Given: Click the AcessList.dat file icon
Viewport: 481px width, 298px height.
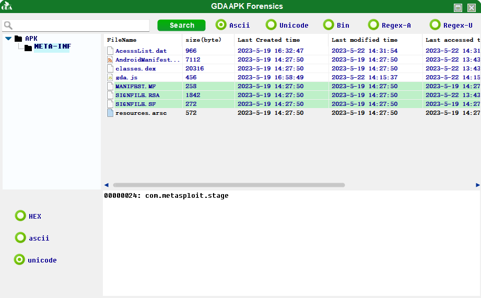Looking at the screenshot, I should click(110, 51).
